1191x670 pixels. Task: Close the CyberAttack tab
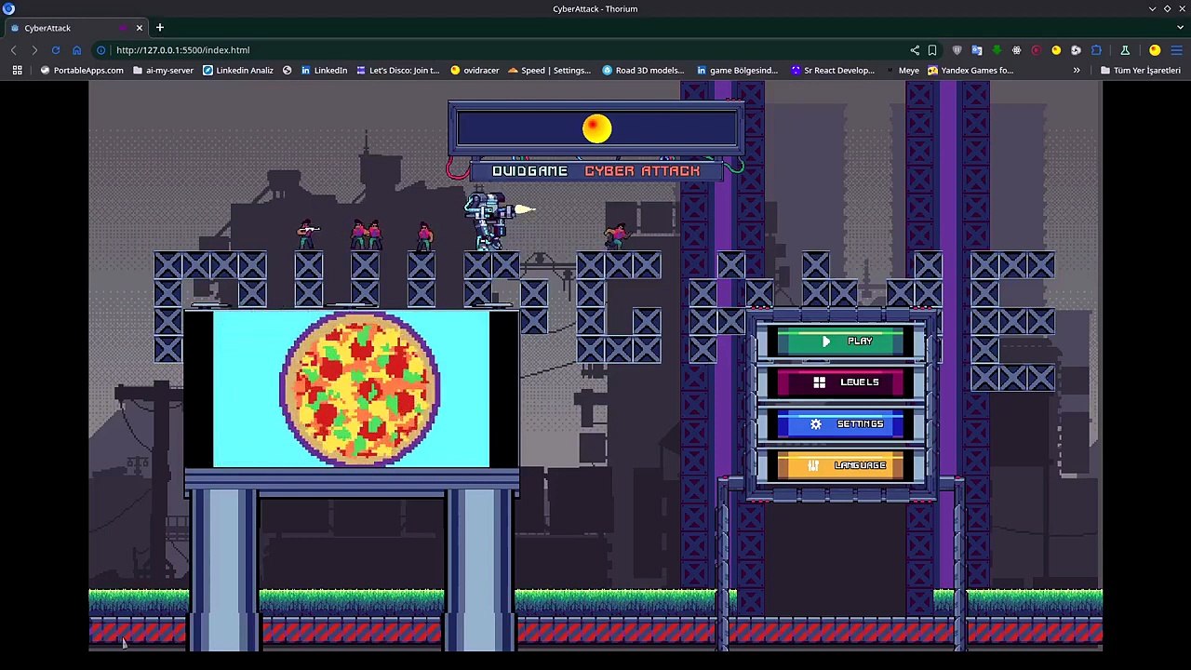pos(140,28)
